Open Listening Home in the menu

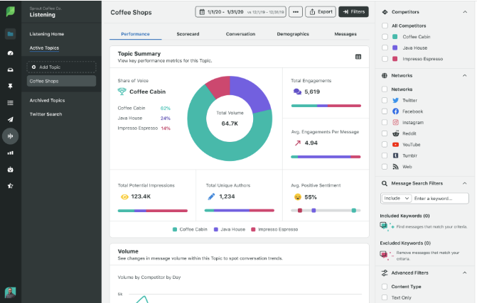[x=47, y=34]
